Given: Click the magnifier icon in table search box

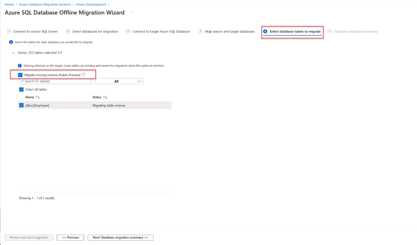Looking at the screenshot, I should pos(22,81).
